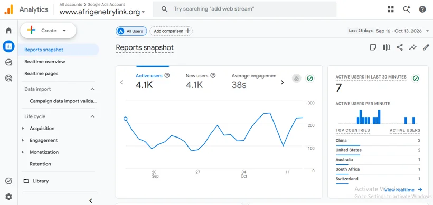The height and width of the screenshot is (205, 433).
Task: Customize report with pencil icon
Action: click(x=426, y=47)
